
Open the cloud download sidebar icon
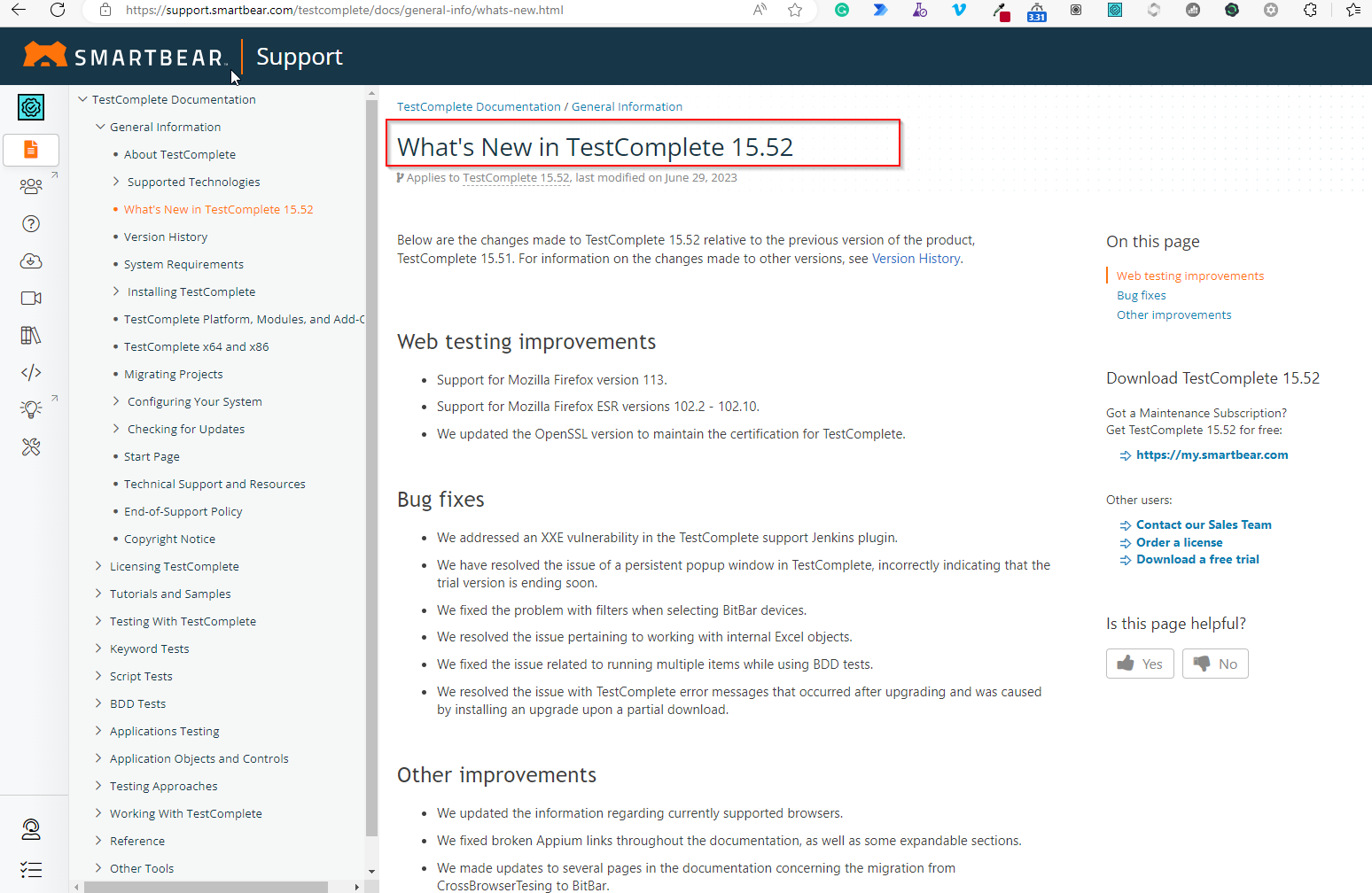[31, 261]
